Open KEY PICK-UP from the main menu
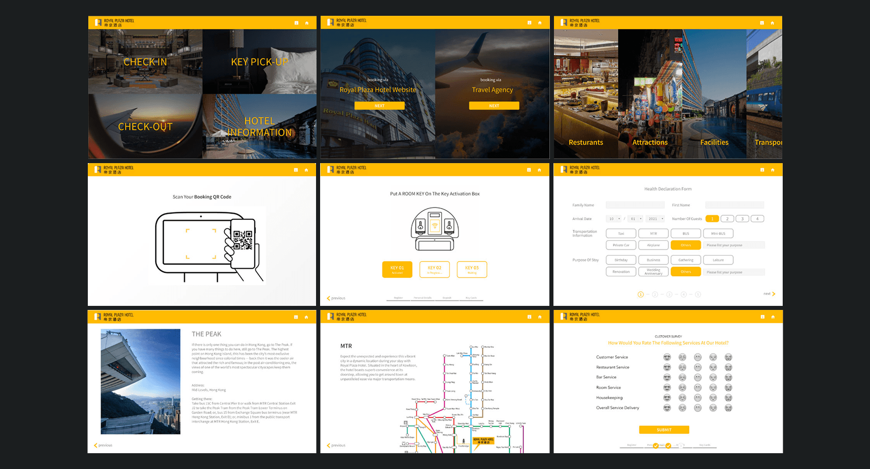The image size is (870, 469). click(259, 62)
